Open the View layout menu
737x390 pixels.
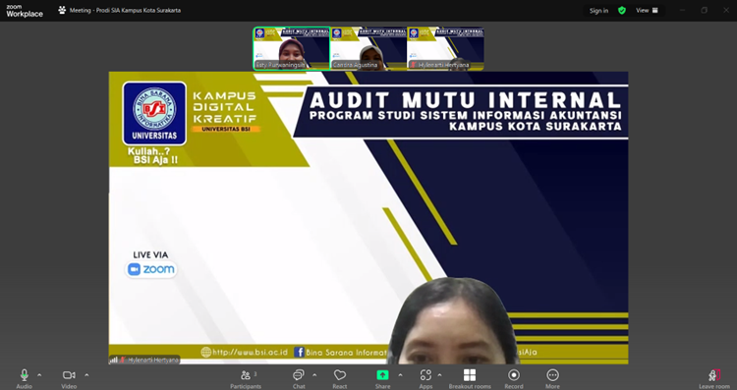click(648, 11)
